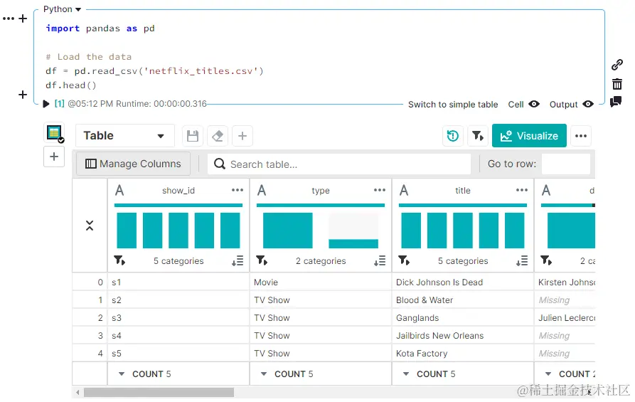Add a cell below the code

(23, 95)
